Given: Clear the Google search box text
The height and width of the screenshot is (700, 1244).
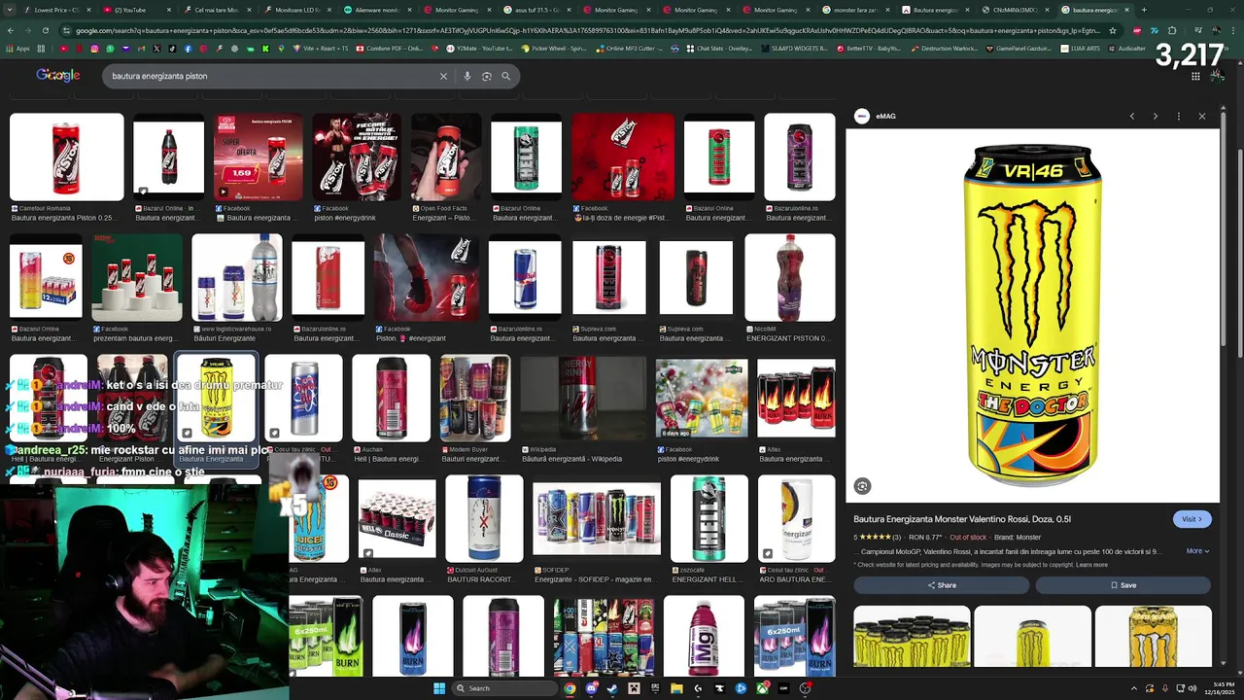Looking at the screenshot, I should click(443, 76).
